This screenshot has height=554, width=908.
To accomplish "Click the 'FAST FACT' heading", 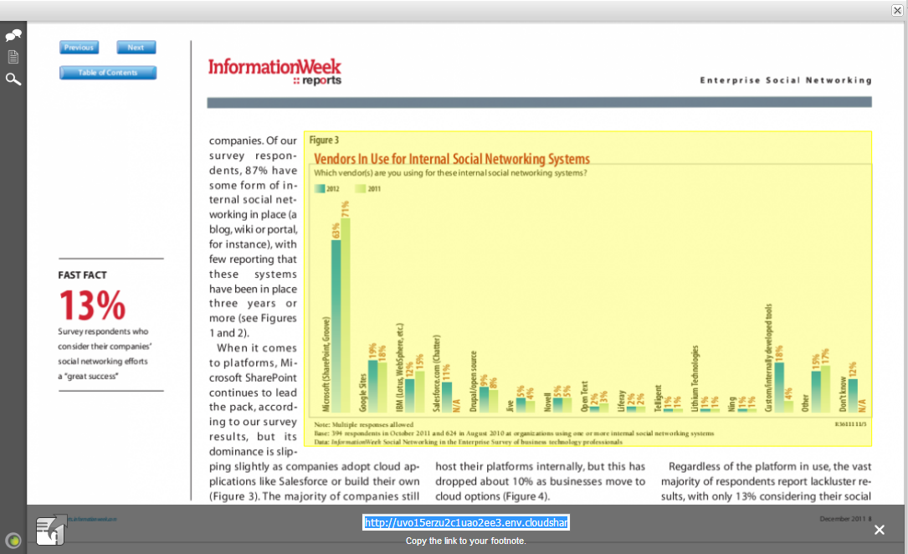I will coord(82,275).
